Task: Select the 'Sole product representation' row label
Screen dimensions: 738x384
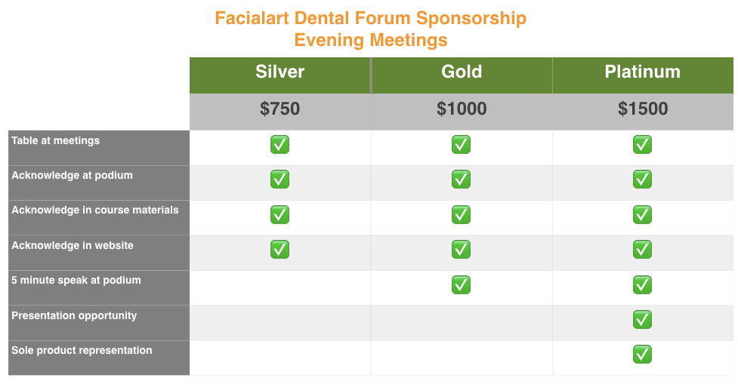Action: tap(82, 351)
